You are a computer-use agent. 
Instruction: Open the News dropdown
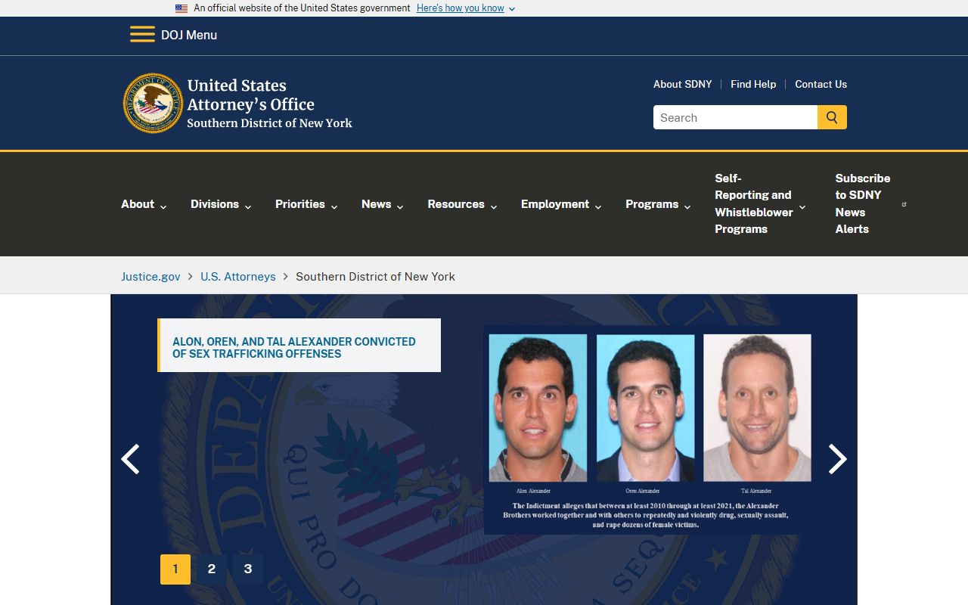point(383,204)
